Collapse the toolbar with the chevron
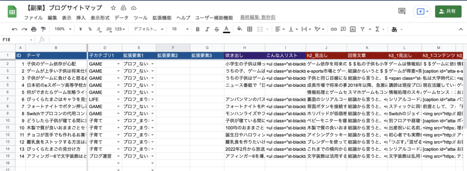 pos(460,29)
